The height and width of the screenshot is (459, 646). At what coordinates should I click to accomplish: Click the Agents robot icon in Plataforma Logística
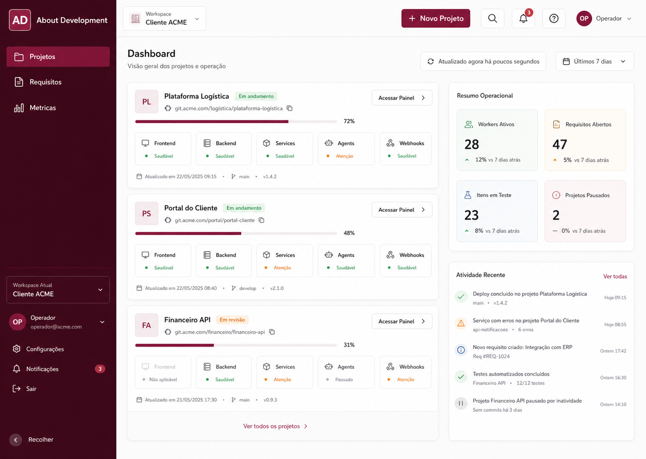coord(329,143)
